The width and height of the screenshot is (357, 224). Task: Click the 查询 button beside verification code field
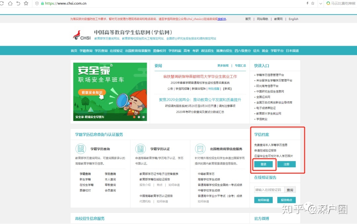(290, 190)
